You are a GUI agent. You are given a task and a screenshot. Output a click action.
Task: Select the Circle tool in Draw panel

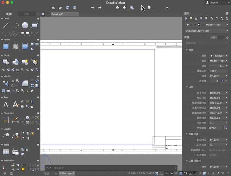click(x=25, y=25)
